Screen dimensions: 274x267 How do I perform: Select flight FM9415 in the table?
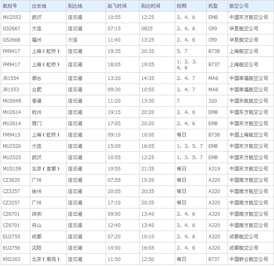tap(11, 135)
